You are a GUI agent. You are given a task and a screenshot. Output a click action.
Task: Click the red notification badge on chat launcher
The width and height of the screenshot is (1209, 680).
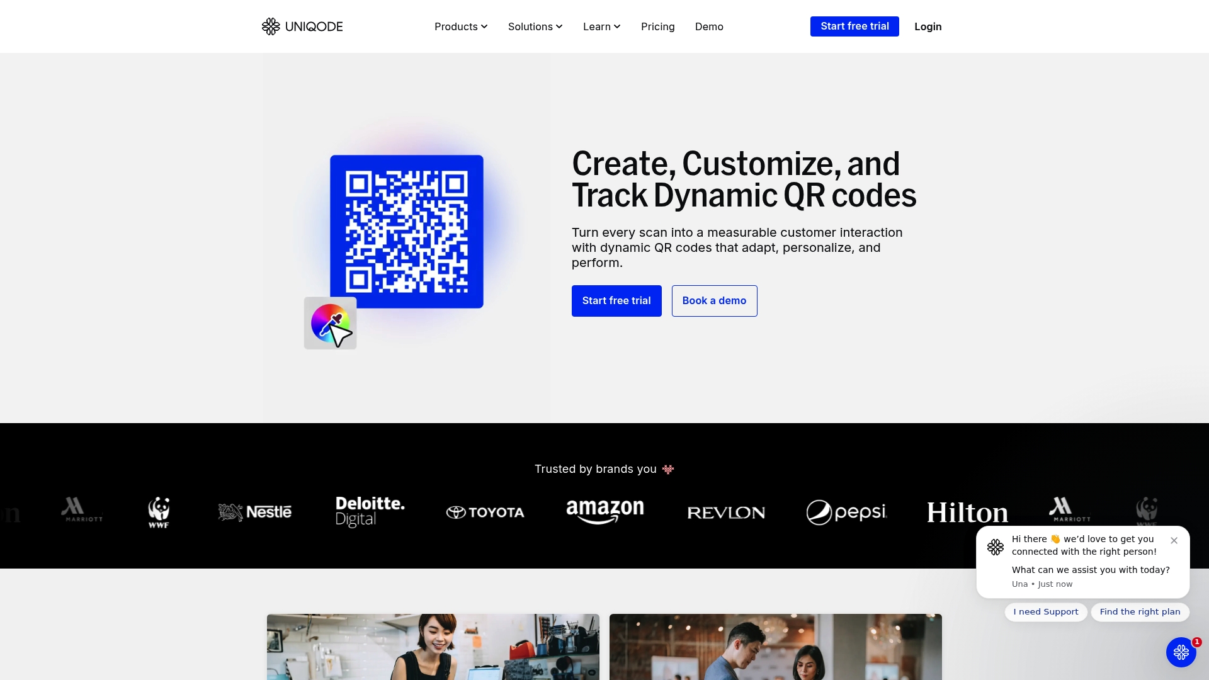pos(1197,642)
